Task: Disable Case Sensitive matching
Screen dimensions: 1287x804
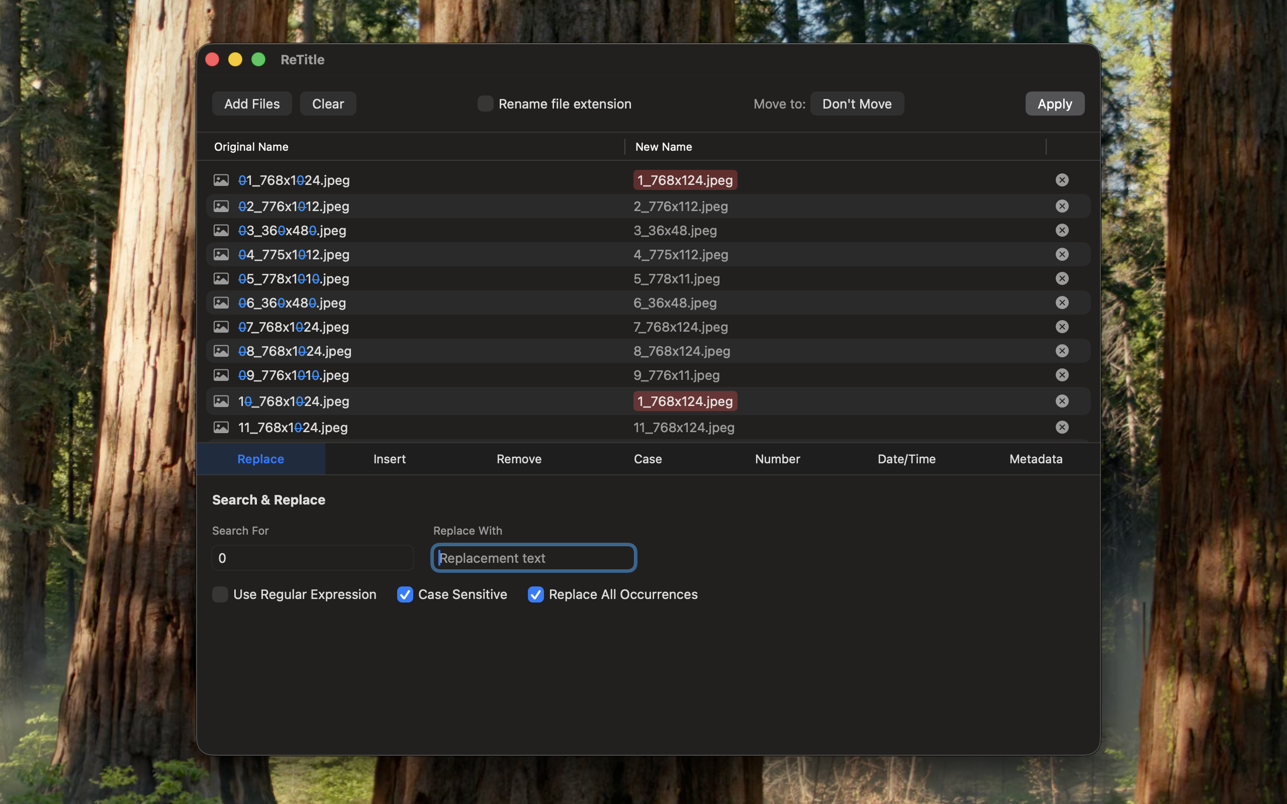Action: pyautogui.click(x=405, y=594)
